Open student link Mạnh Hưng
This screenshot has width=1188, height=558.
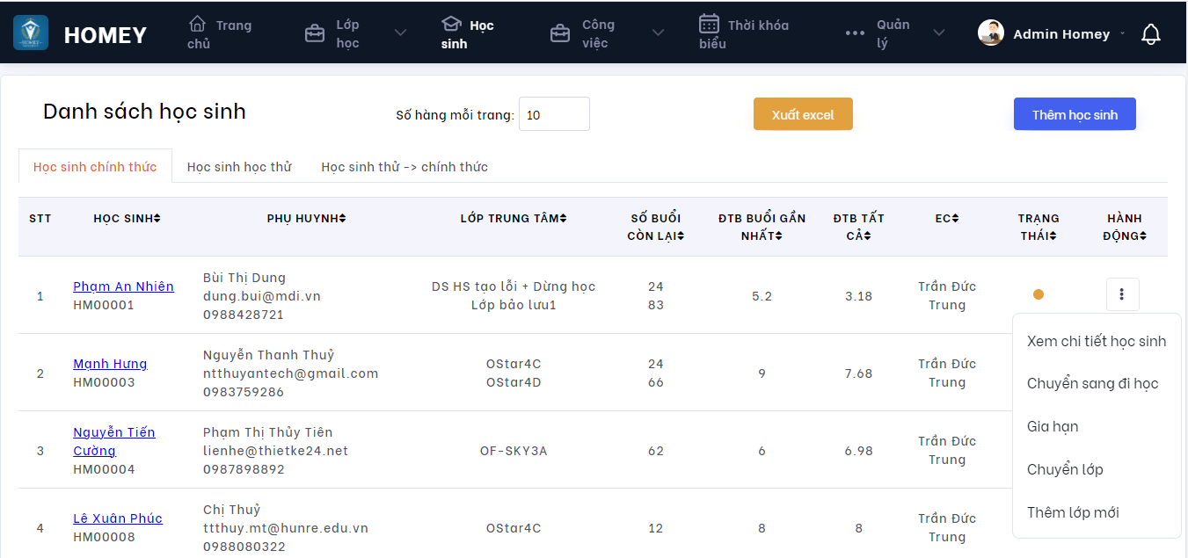[110, 364]
